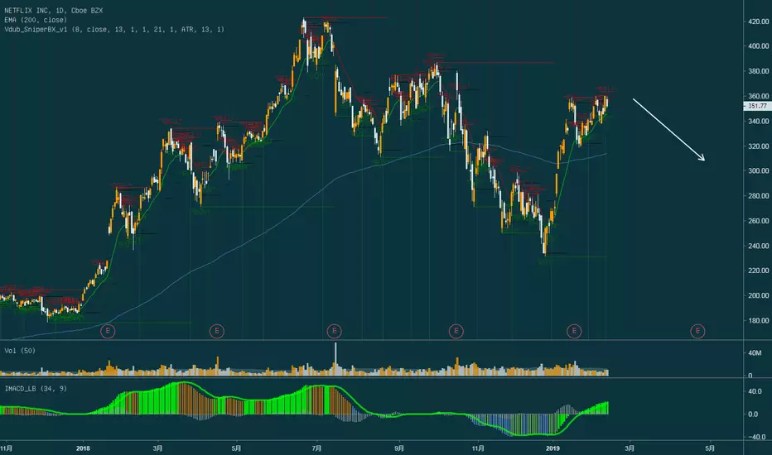Select the Vdub_SniperBX_v1 indicator legend
772x455 pixels.
[x=114, y=30]
